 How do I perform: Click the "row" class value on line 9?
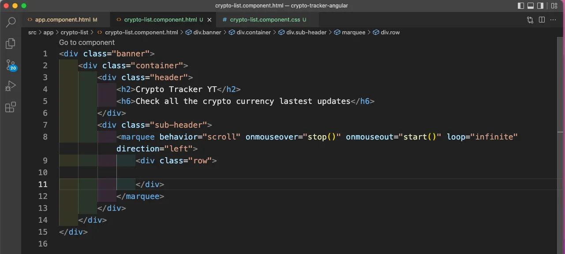click(x=200, y=161)
